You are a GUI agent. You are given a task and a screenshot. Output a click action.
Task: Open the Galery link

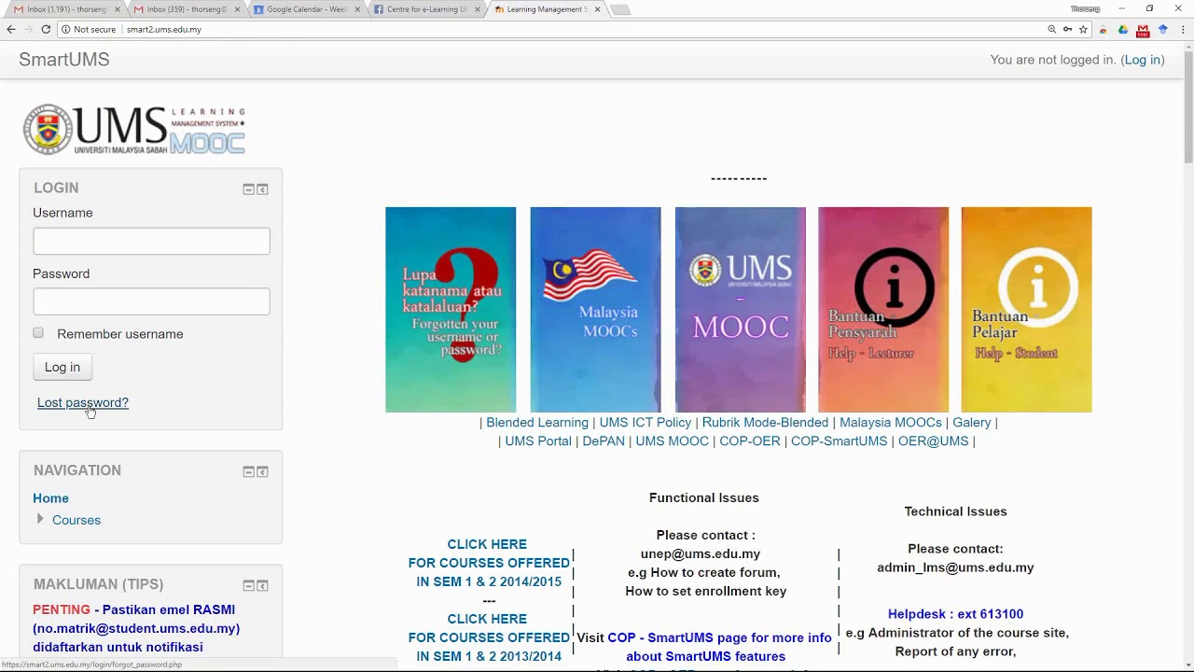972,423
